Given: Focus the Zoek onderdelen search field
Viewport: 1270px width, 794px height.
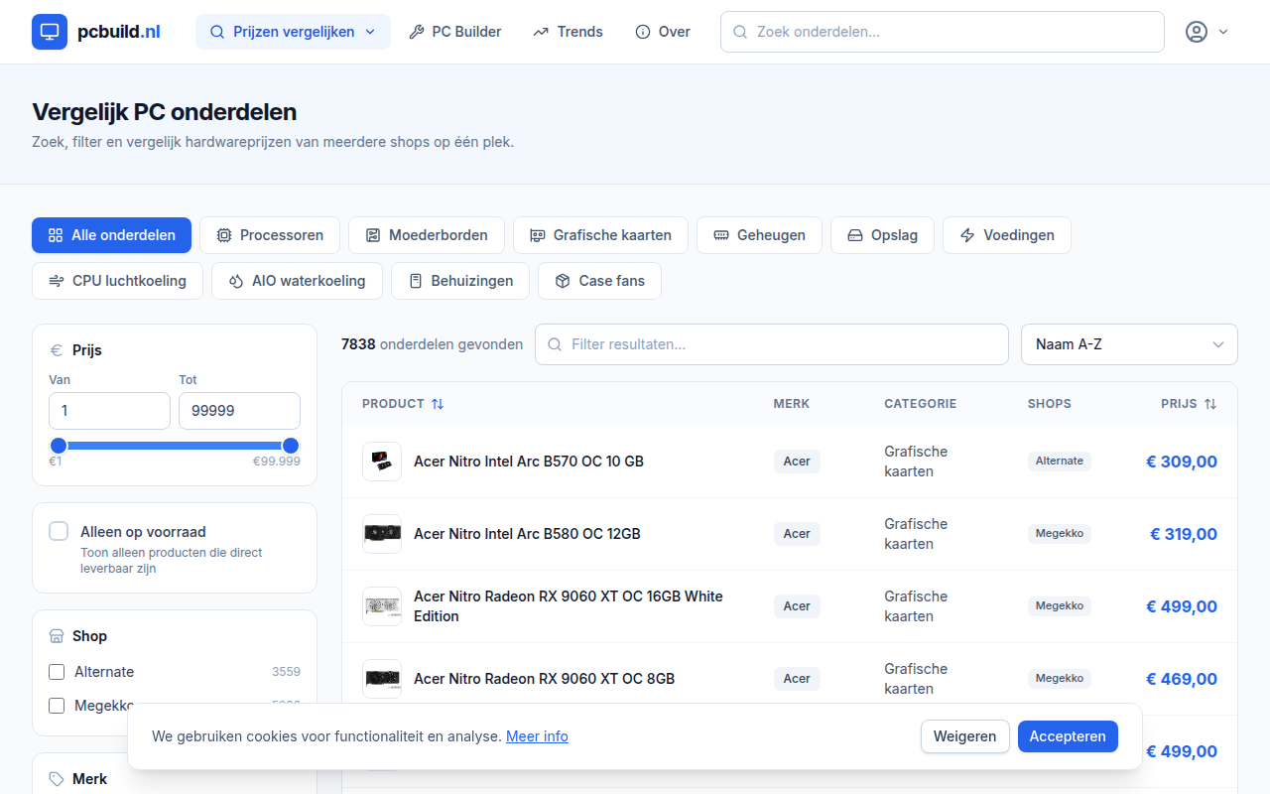Looking at the screenshot, I should [x=942, y=32].
